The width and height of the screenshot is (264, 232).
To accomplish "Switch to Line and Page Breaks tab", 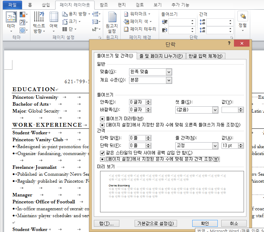I will (161, 56).
